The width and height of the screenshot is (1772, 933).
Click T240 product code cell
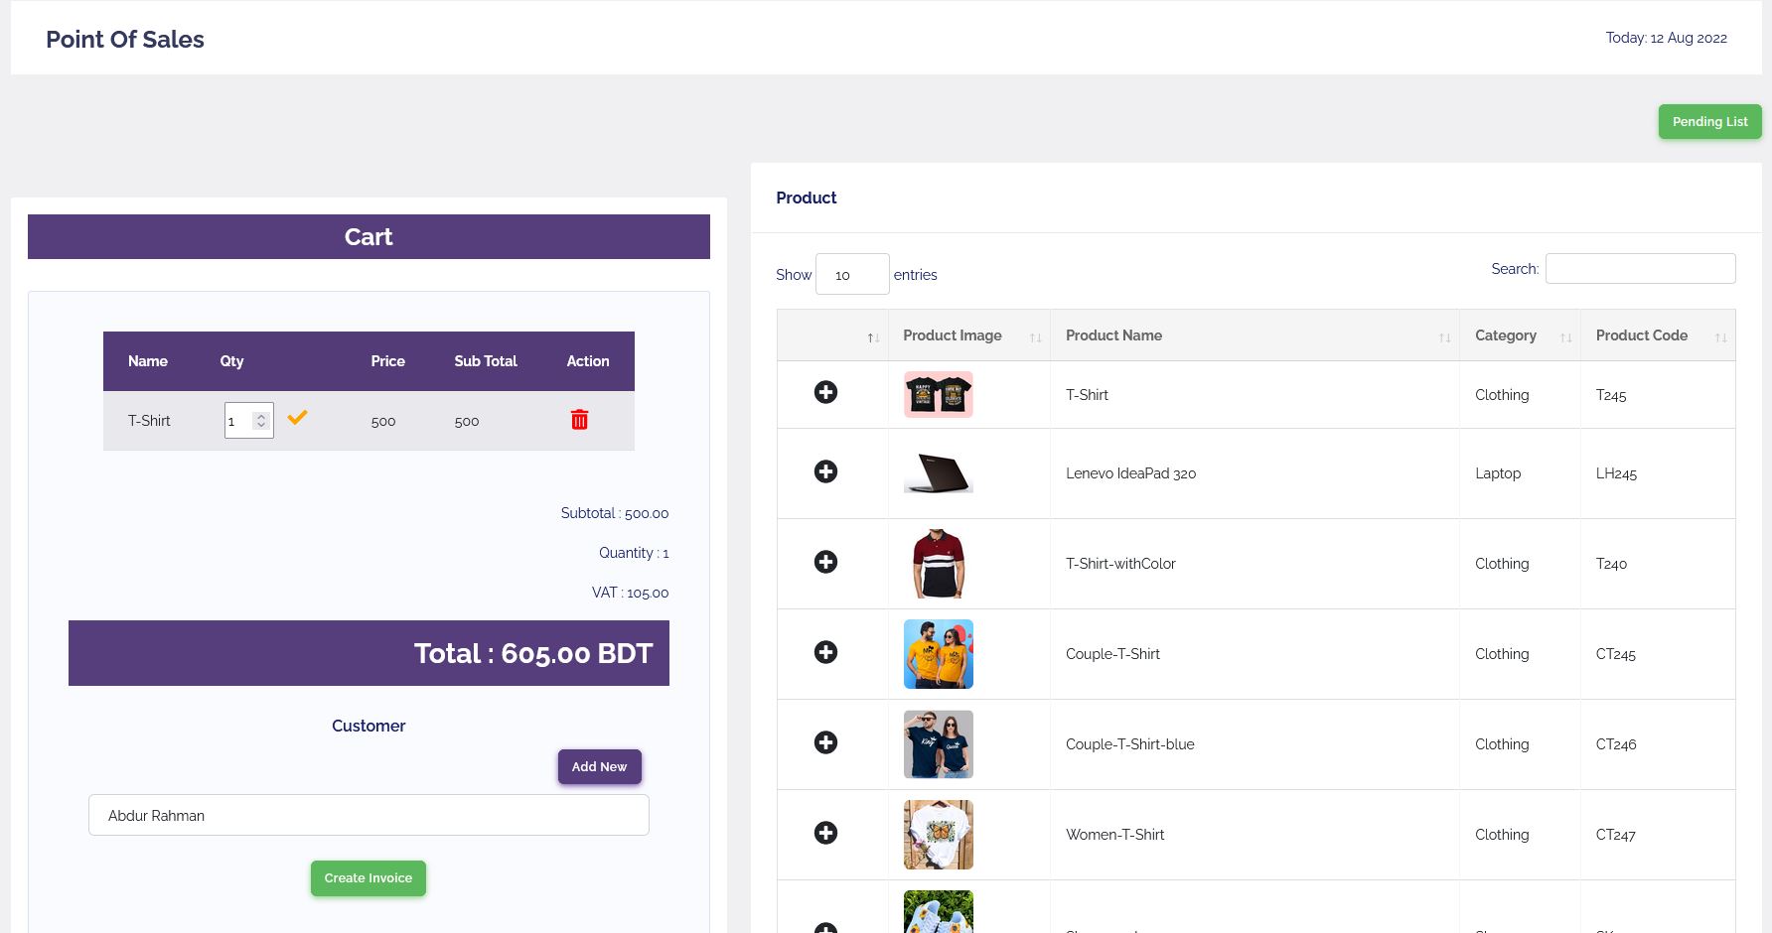[x=1611, y=564]
